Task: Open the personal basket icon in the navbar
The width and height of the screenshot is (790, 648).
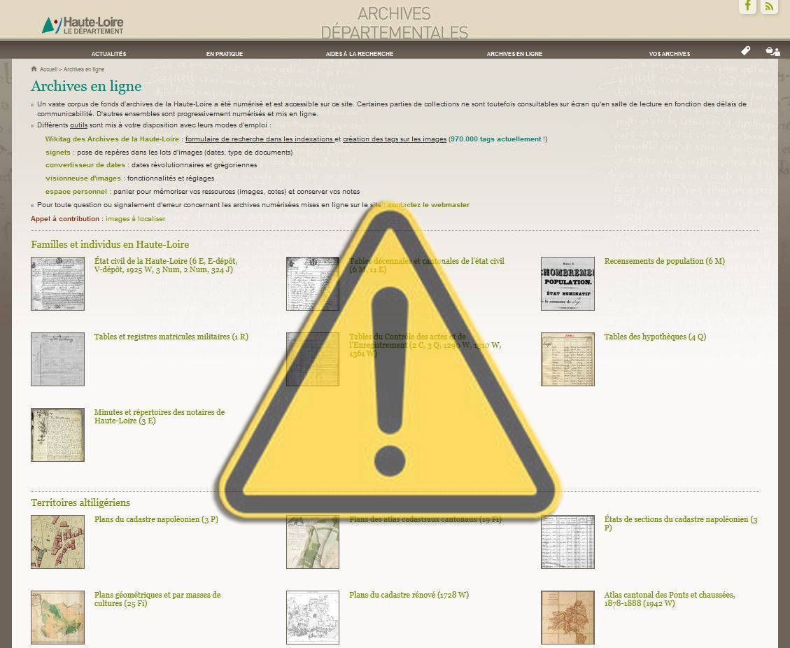Action: coord(772,51)
